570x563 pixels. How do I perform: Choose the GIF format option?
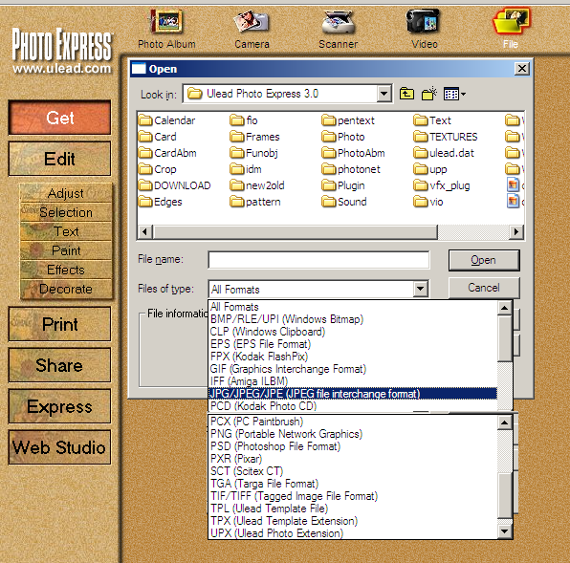click(288, 369)
